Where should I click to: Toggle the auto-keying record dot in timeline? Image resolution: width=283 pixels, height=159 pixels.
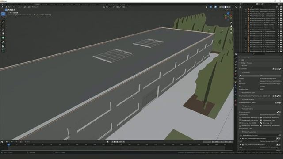(108, 142)
